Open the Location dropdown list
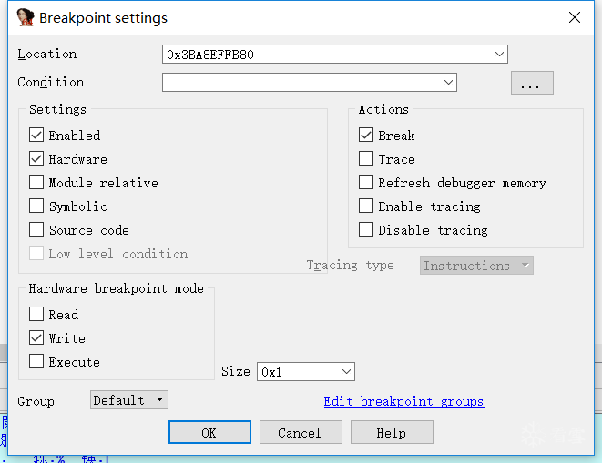This screenshot has width=602, height=463. pos(499,55)
